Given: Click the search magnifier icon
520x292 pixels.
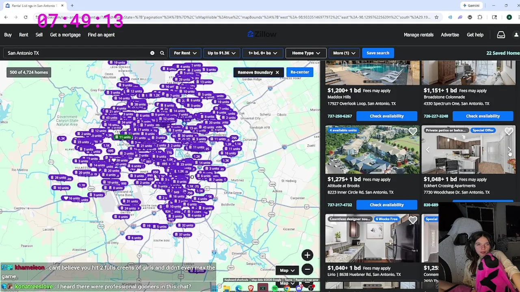Looking at the screenshot, I should pyautogui.click(x=162, y=53).
